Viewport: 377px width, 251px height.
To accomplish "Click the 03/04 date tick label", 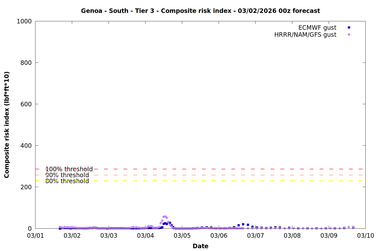I will 145,236.
